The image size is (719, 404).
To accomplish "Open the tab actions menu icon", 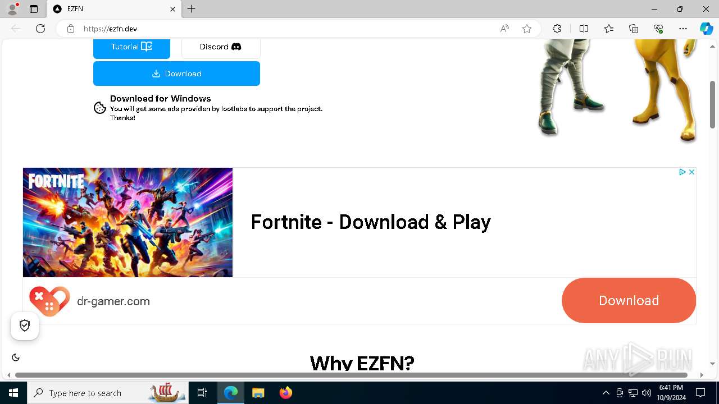I will coord(34,9).
